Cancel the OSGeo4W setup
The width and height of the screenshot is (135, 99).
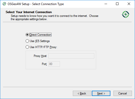click(123, 93)
